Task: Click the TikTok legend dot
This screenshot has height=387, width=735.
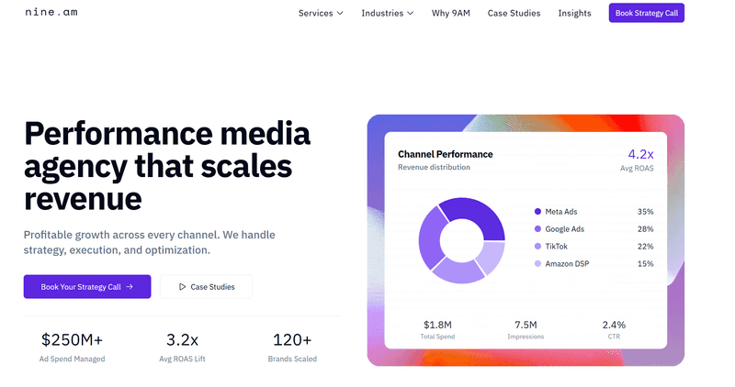Action: pyautogui.click(x=537, y=247)
